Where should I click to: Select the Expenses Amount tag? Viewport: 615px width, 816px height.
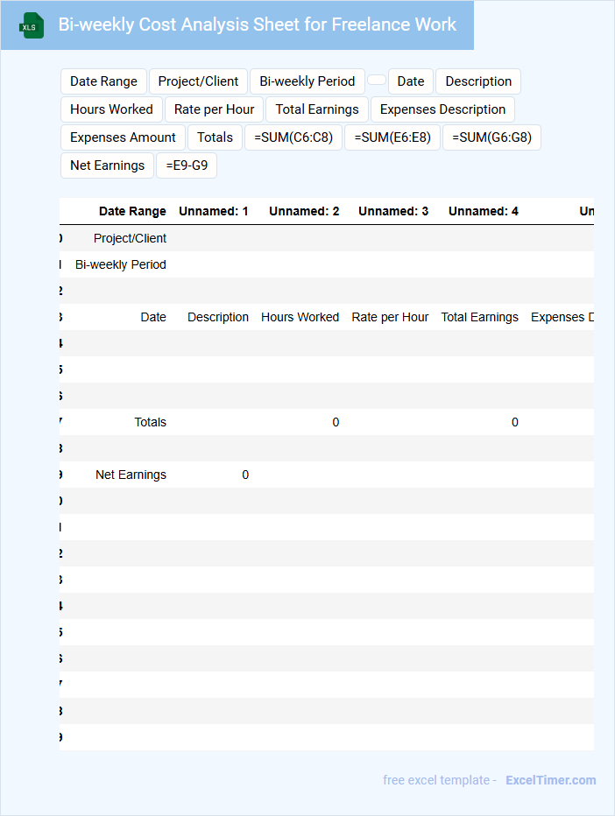pos(123,137)
